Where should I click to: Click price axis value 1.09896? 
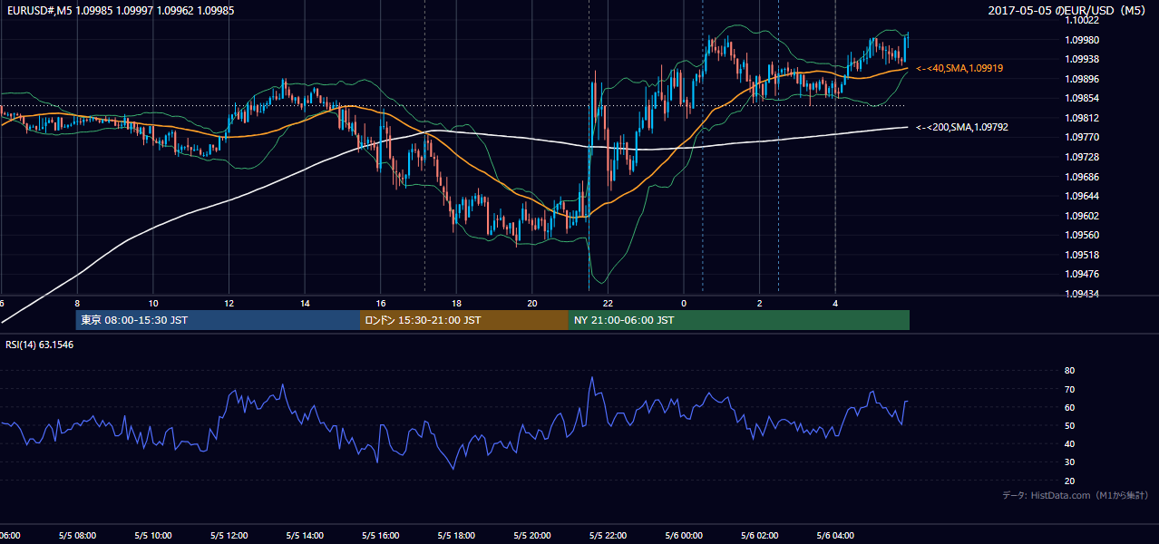[1083, 79]
